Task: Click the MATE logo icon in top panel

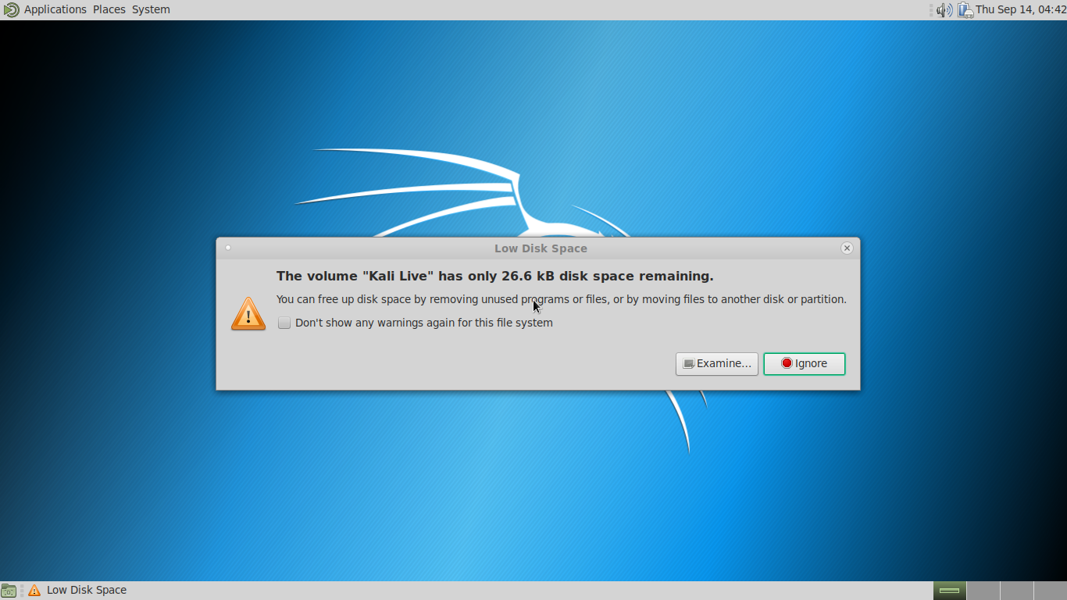Action: 11,9
